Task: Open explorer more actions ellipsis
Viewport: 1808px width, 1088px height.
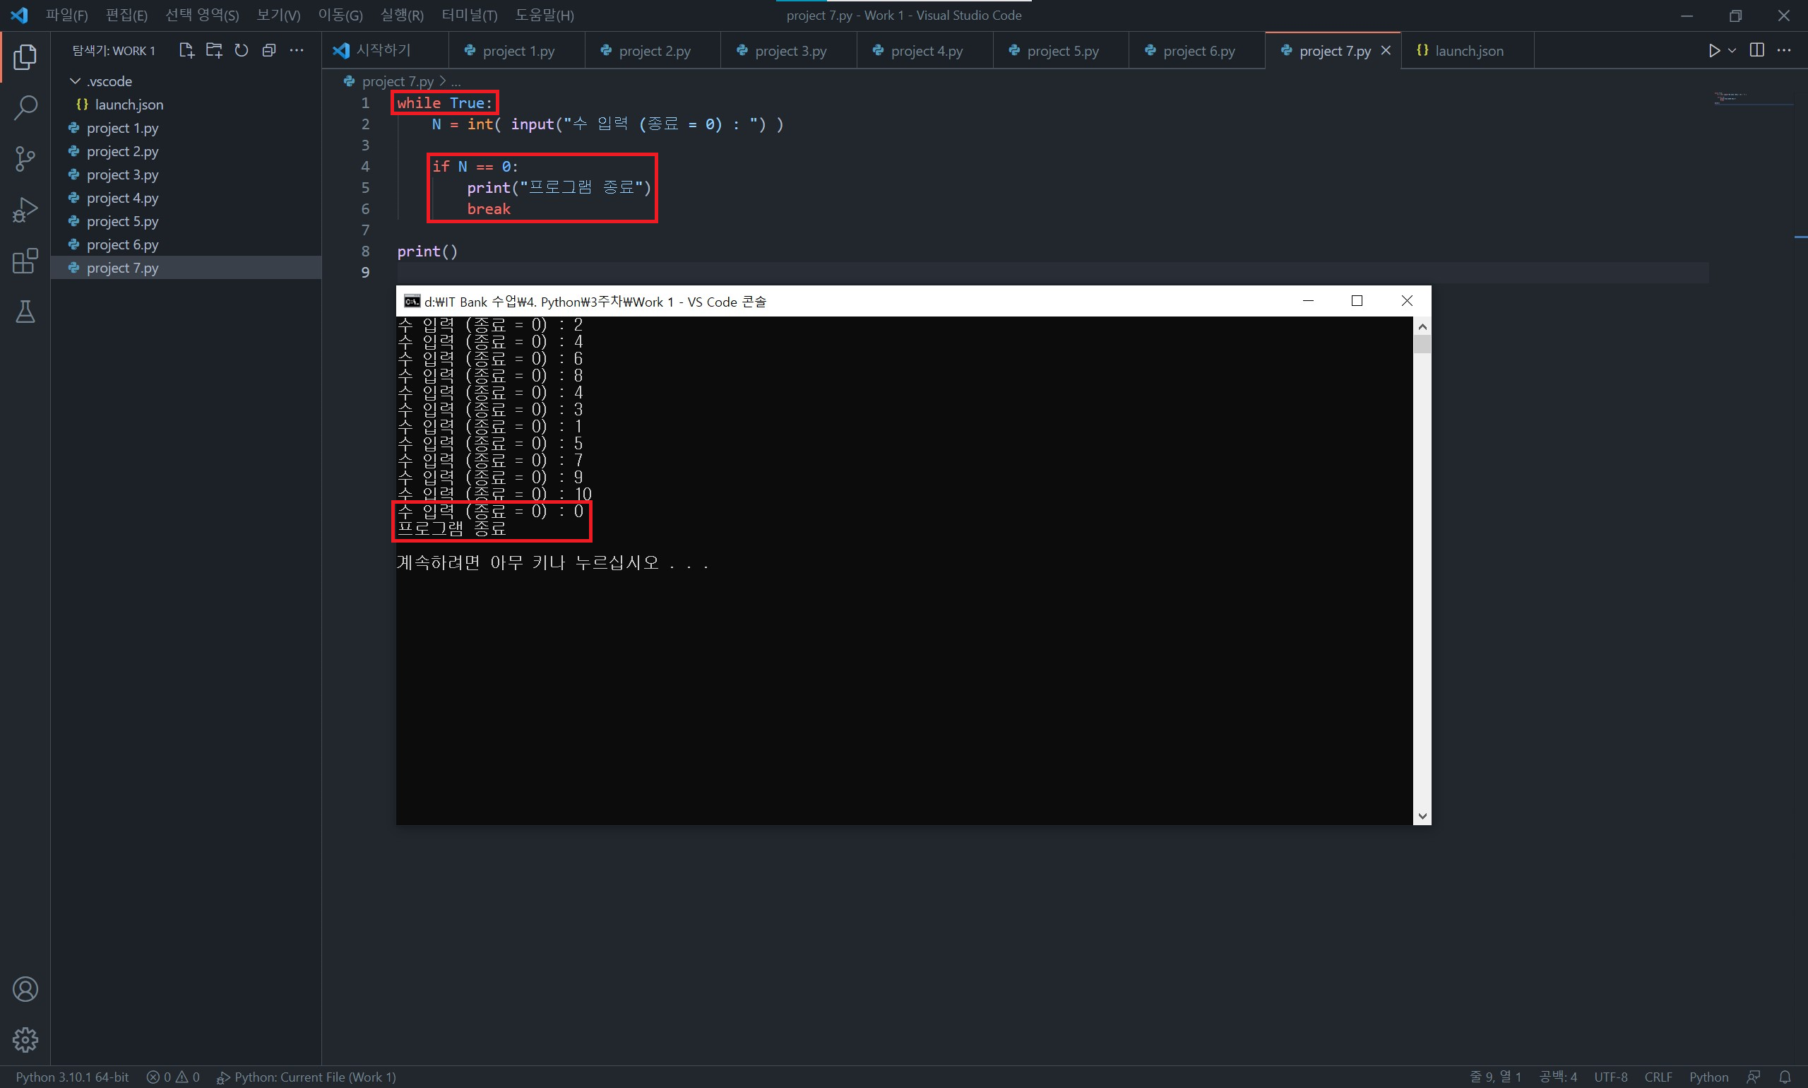Action: (x=297, y=51)
